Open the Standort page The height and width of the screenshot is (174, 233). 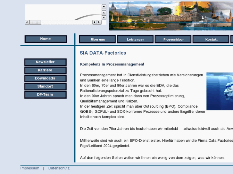[x=46, y=87]
